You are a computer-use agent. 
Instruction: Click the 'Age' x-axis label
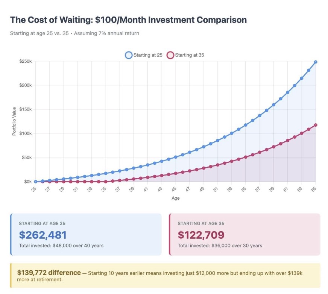175,198
